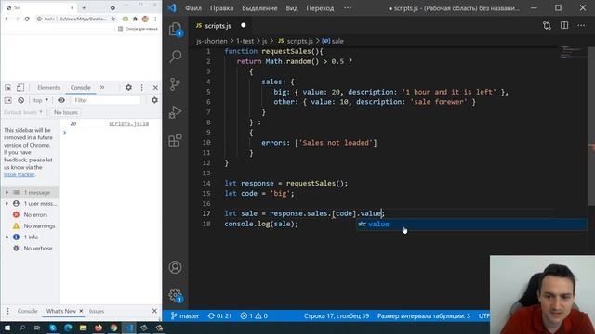The image size is (595, 334).
Task: Open the Source Control view
Action: tap(175, 83)
